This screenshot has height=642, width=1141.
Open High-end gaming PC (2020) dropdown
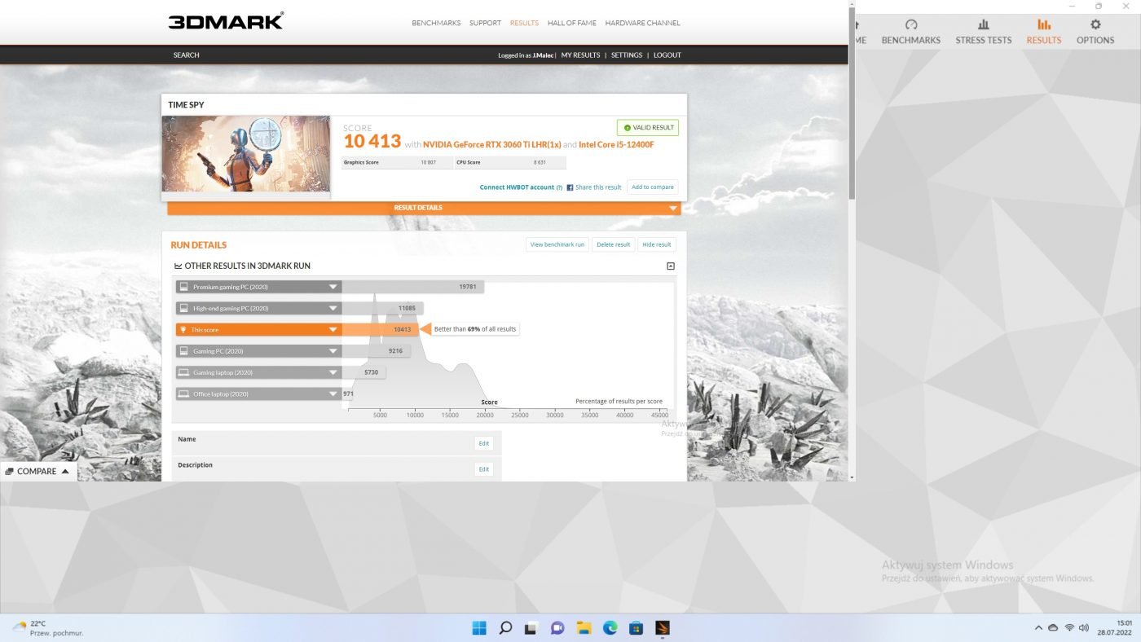pyautogui.click(x=258, y=308)
